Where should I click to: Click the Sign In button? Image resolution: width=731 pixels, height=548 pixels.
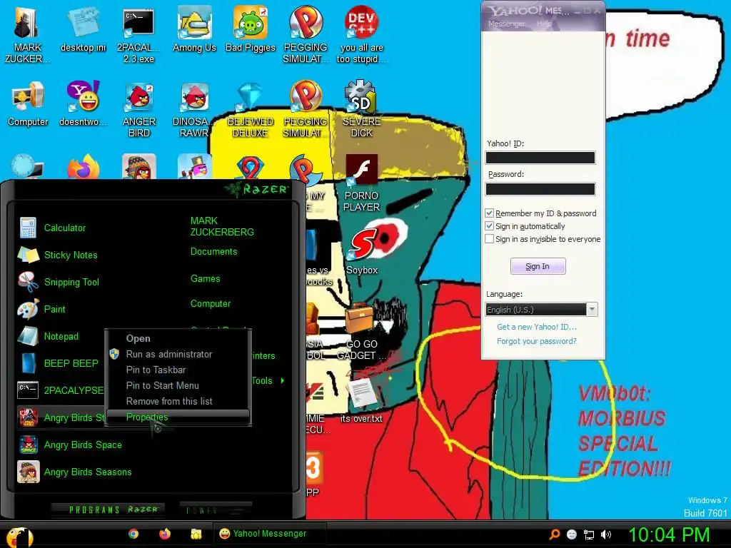538,266
